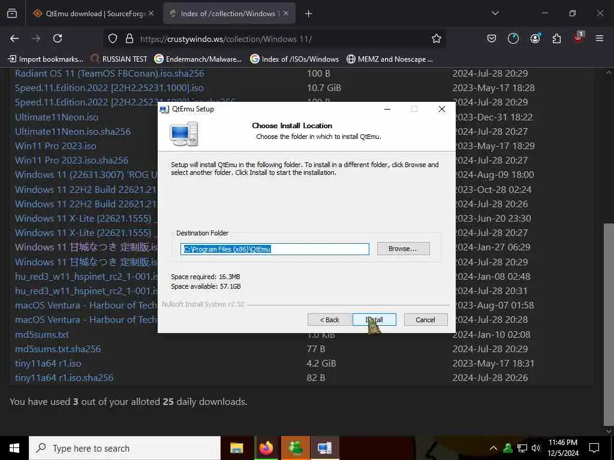Open the Index of /ISOs/Windows bookmark
Screen dimensions: 614x460
pos(294,59)
